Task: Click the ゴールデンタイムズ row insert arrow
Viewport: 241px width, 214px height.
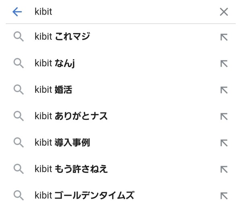Action: (x=224, y=196)
